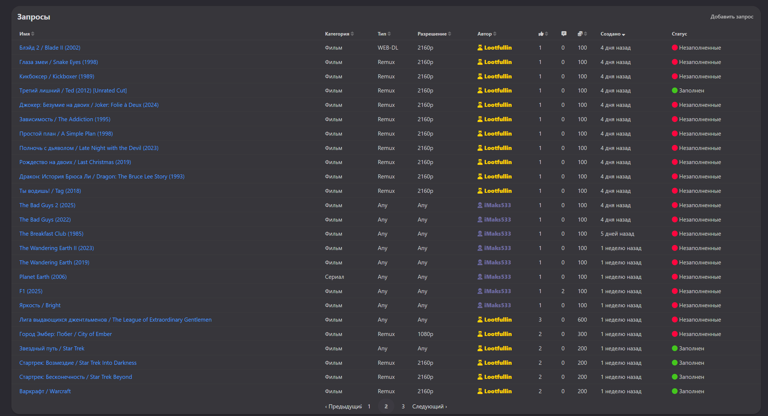Click the Lootfullin user icon on the Blade II row
This screenshot has width=768, height=416.
tap(480, 48)
